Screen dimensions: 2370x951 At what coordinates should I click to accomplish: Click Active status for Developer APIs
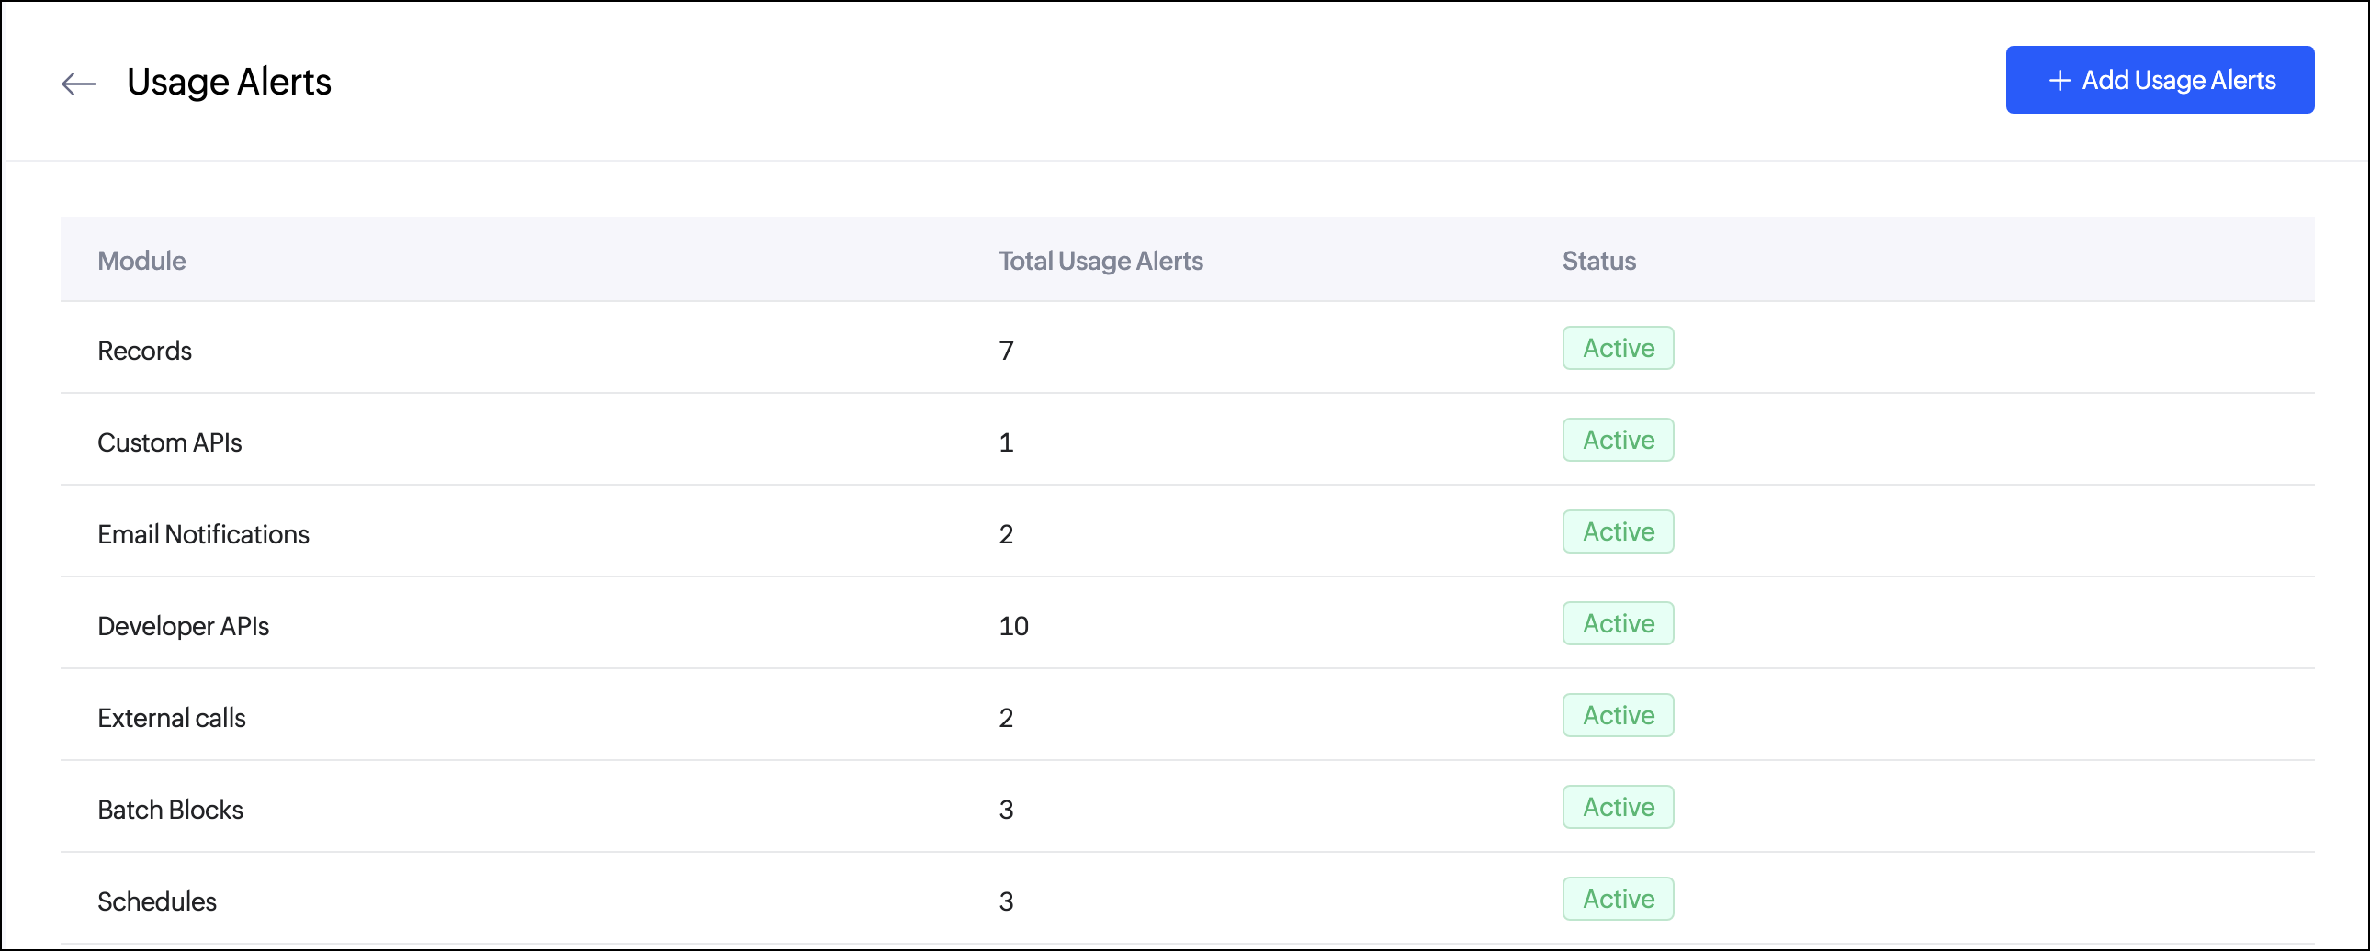click(x=1618, y=624)
